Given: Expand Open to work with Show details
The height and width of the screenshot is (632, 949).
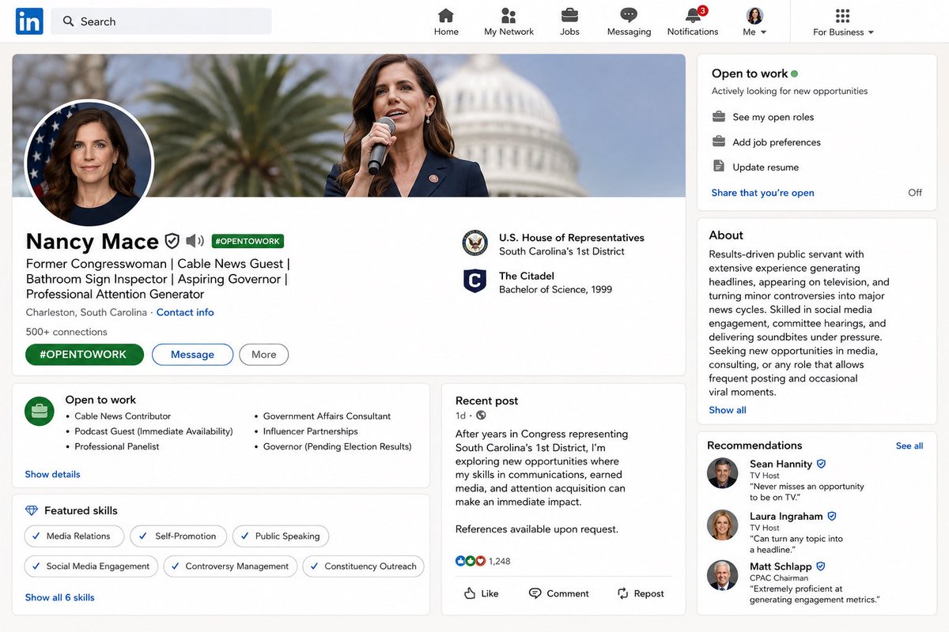Looking at the screenshot, I should [52, 474].
